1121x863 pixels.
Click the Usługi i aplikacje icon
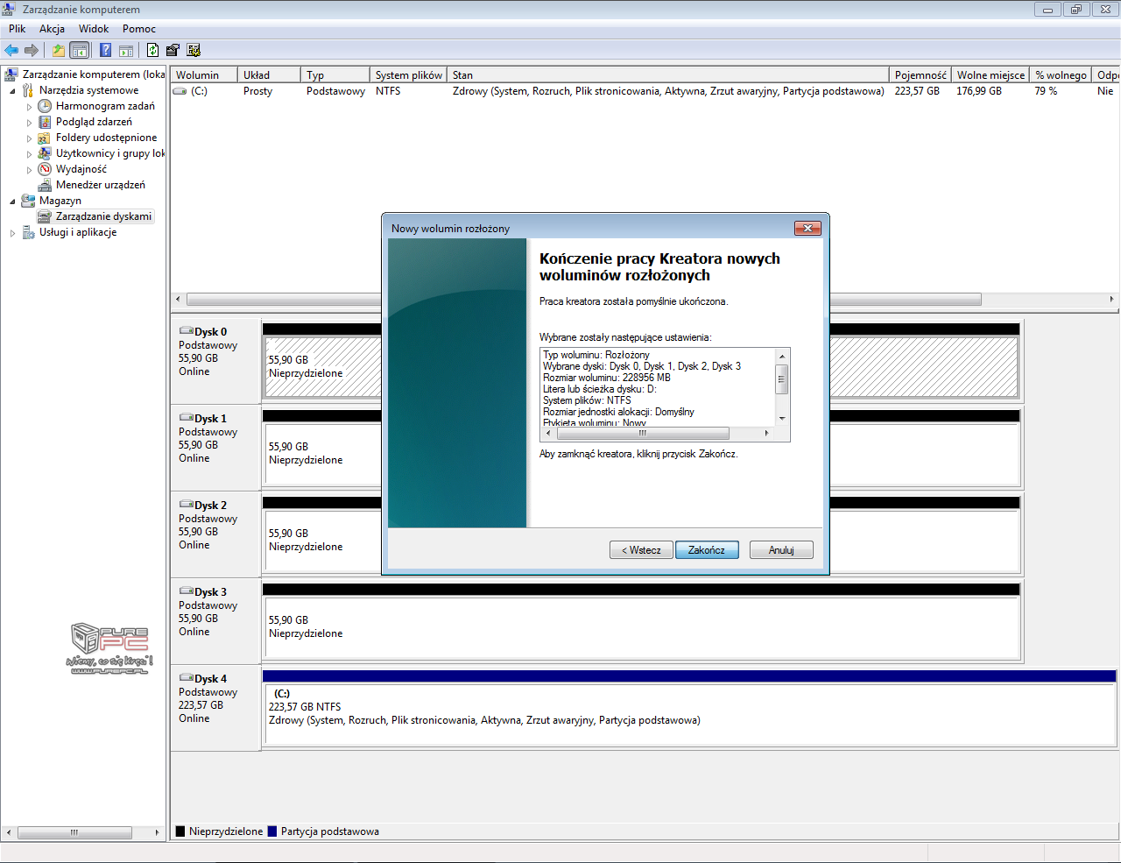coord(28,232)
